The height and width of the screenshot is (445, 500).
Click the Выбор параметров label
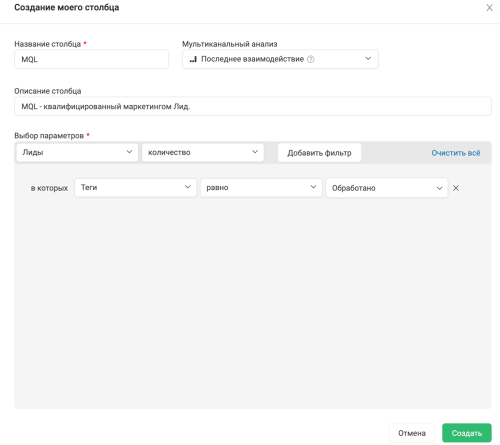click(x=49, y=135)
